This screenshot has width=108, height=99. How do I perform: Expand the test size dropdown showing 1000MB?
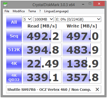(44, 19)
